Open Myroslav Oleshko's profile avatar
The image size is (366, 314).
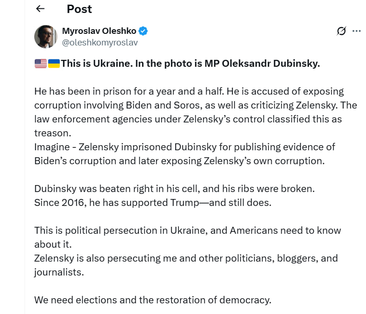point(46,37)
